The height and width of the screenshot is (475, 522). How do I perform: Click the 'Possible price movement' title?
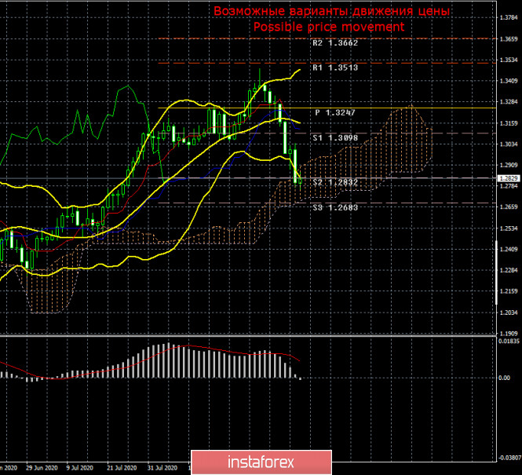(x=329, y=27)
